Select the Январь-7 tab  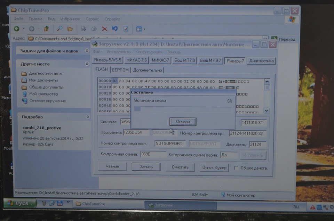235,61
